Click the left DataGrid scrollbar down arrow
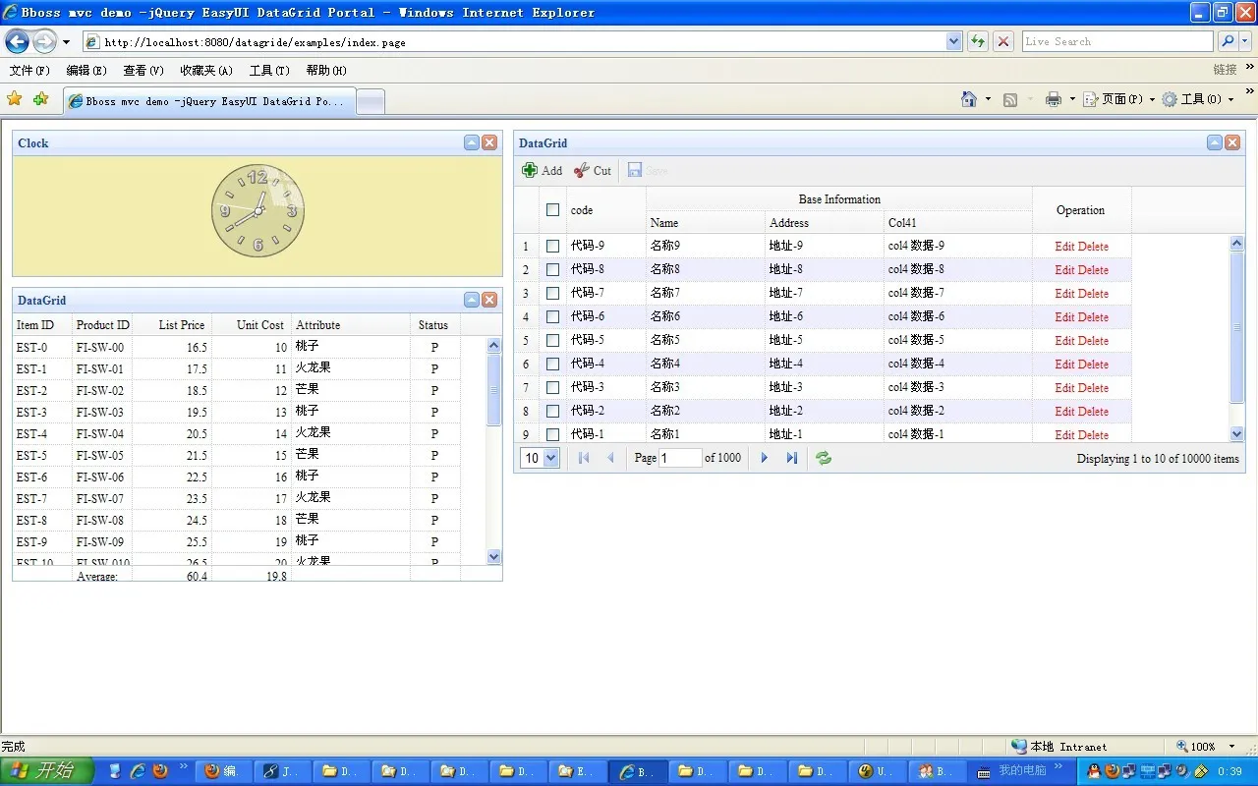This screenshot has height=786, width=1258. tap(493, 557)
